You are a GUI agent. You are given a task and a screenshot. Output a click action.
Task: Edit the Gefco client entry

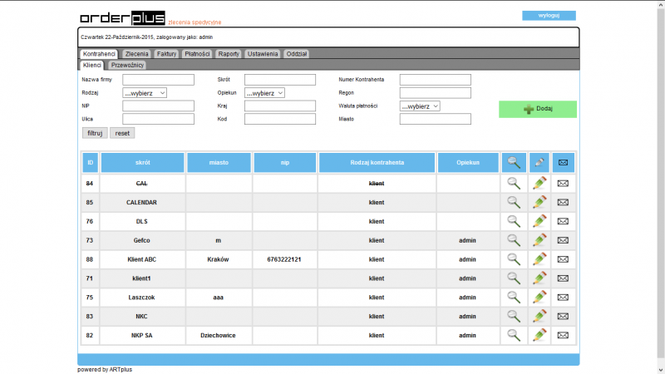coord(539,240)
